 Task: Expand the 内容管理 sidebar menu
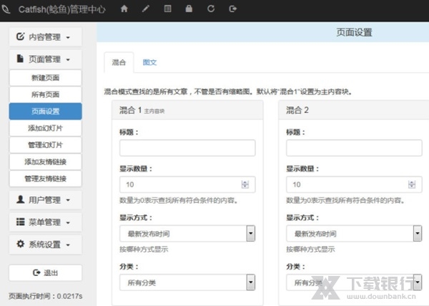[45, 37]
